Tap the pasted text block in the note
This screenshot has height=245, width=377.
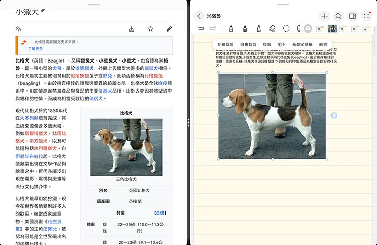tap(276, 57)
